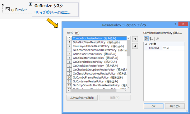
Task: Click the horizontal scroll-left arrow
Action: pyautogui.click(x=69, y=90)
